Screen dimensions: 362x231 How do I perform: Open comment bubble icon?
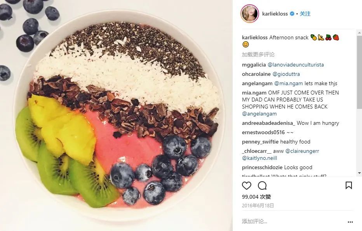point(262,185)
